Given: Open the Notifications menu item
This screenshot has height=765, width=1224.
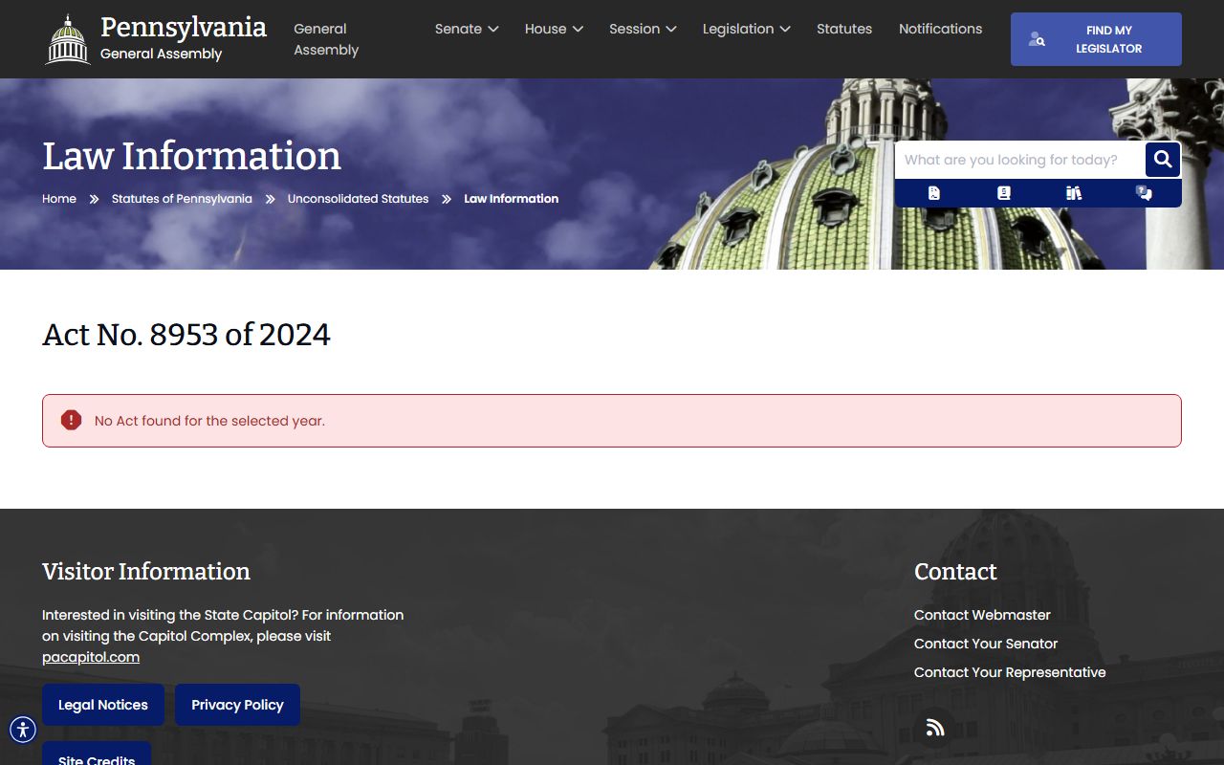Looking at the screenshot, I should tap(940, 29).
